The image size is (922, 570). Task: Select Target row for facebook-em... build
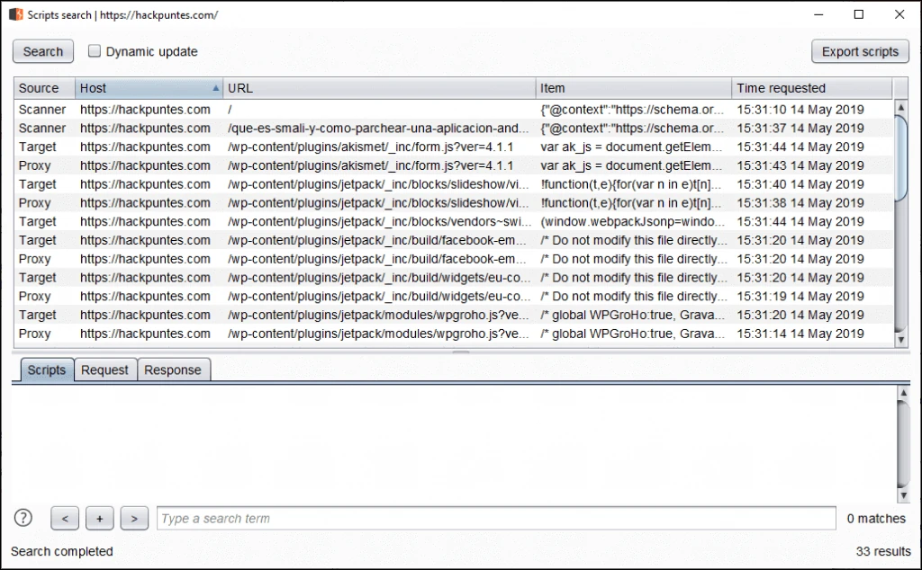(454, 241)
